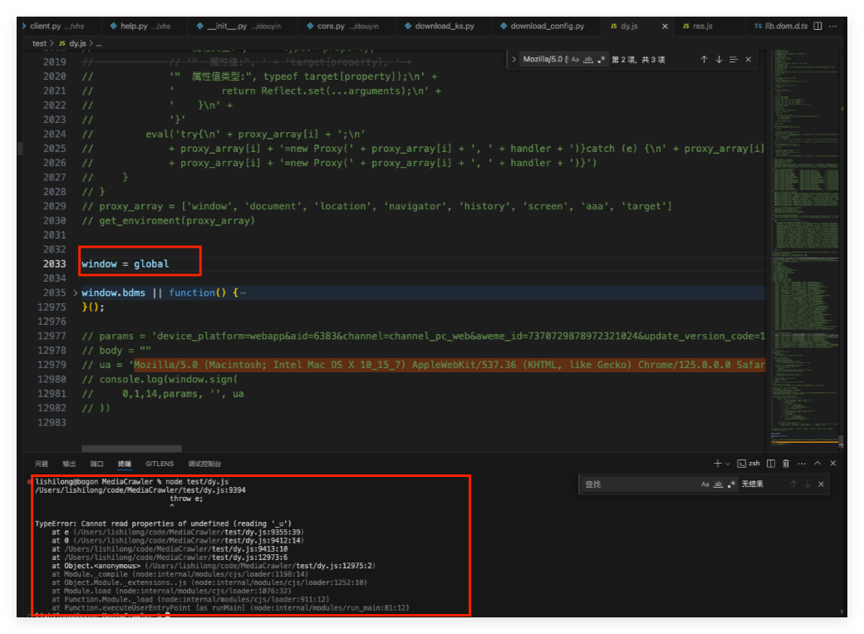Toggle whole word match in the editor find widget
Screen dimensions: 864x634
click(588, 59)
